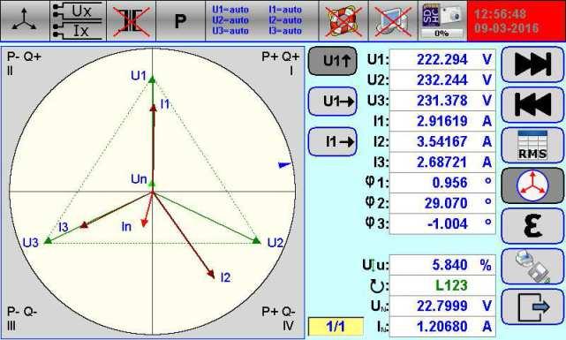Exit using the door arrow icon
Image resolution: width=566 pixels, height=340 pixels.
tap(532, 307)
